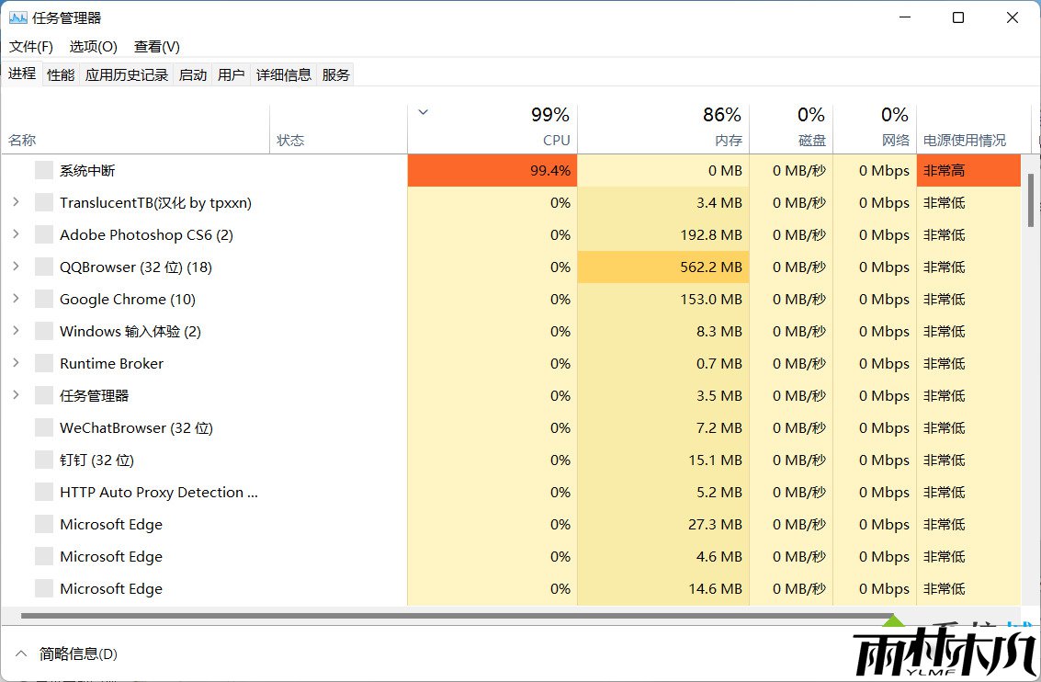This screenshot has width=1041, height=682.
Task: Click the TranslucentTB process icon
Action: pos(44,202)
